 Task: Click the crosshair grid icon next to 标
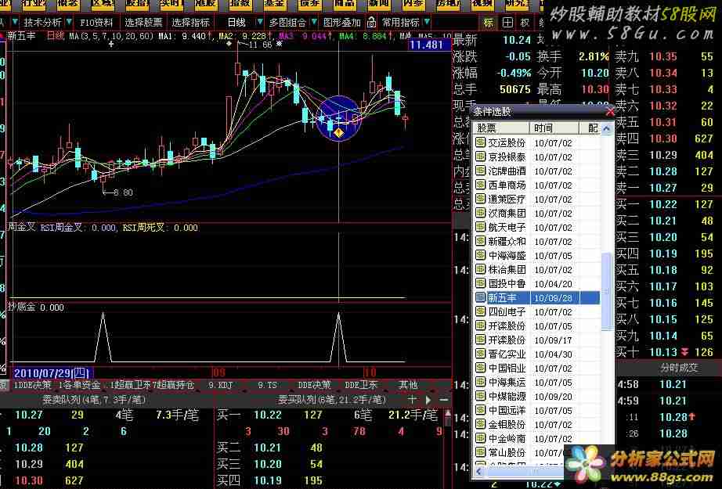click(507, 22)
